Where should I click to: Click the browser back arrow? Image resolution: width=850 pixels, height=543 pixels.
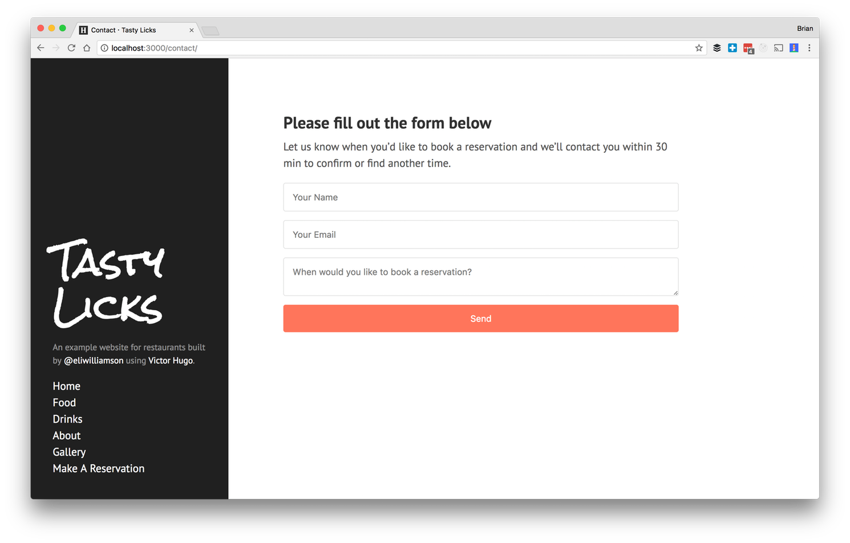coord(41,48)
